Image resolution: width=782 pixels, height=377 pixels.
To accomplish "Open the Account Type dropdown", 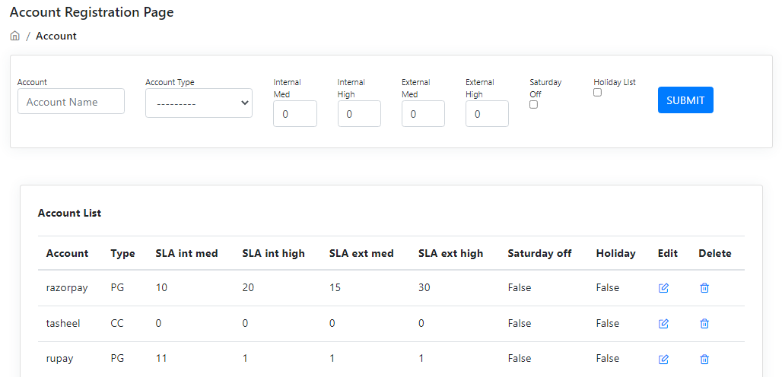I will coord(199,103).
